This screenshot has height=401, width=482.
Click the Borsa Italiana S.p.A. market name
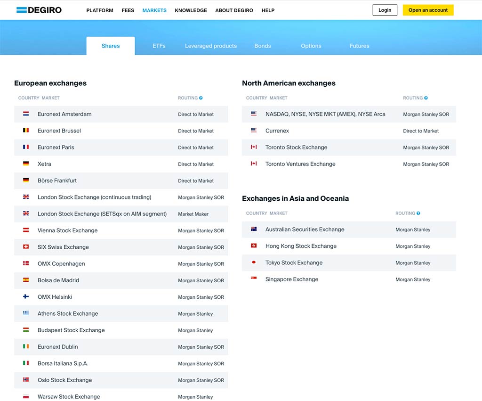point(63,363)
